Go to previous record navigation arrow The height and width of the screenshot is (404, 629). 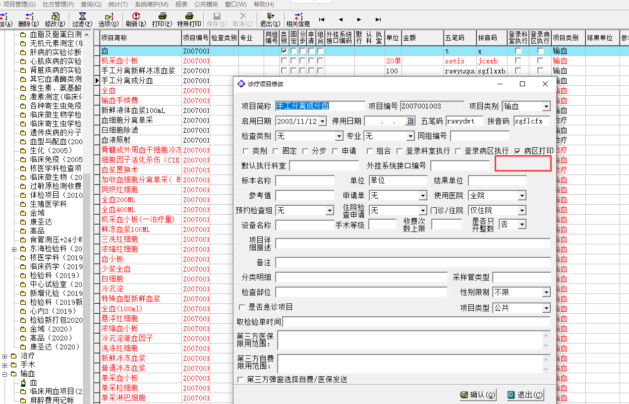coord(341,20)
